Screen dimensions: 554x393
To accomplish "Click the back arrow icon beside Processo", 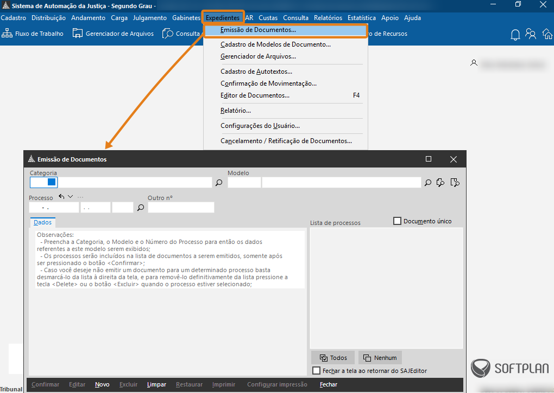I will tap(61, 197).
